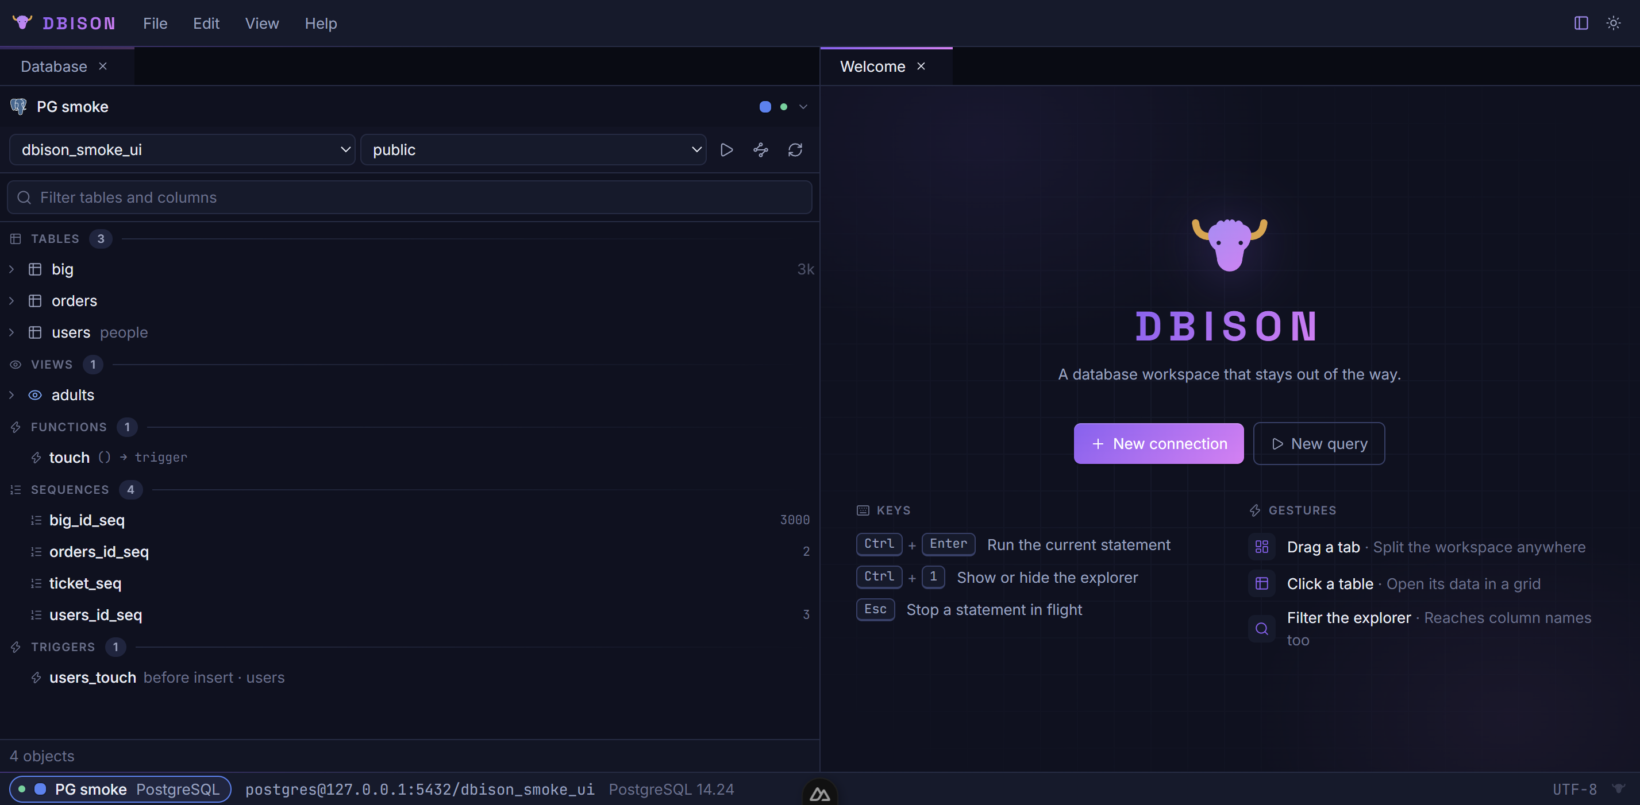Click the list icon of users_id_seq
The image size is (1640, 805).
click(36, 615)
